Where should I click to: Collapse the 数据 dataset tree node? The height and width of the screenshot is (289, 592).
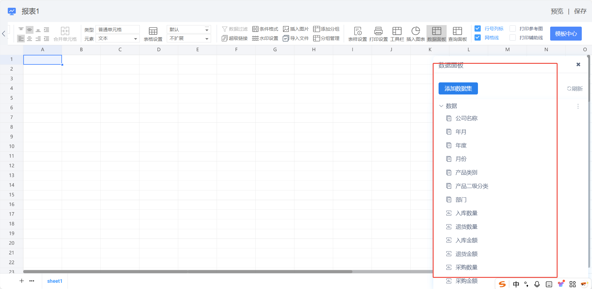(x=441, y=106)
